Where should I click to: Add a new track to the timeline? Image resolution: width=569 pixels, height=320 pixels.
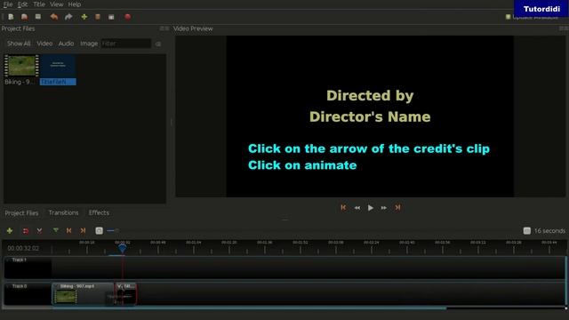coord(10,230)
